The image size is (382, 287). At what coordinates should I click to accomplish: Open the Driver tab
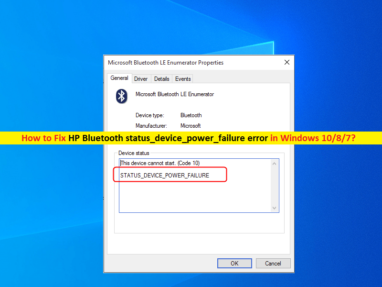[x=141, y=79]
